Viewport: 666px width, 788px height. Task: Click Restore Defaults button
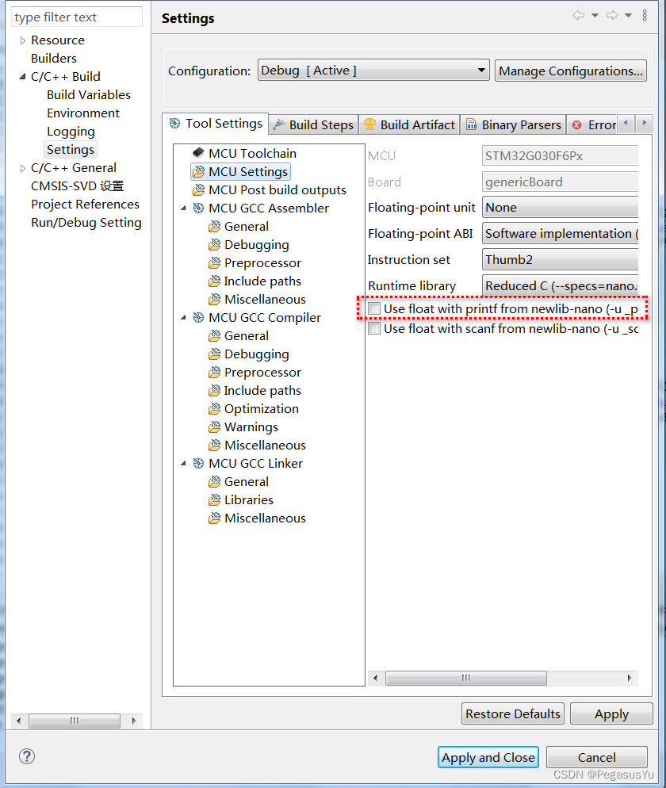click(x=513, y=713)
